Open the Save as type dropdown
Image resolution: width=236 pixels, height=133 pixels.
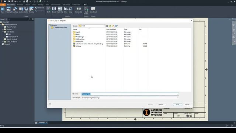pos(130,98)
